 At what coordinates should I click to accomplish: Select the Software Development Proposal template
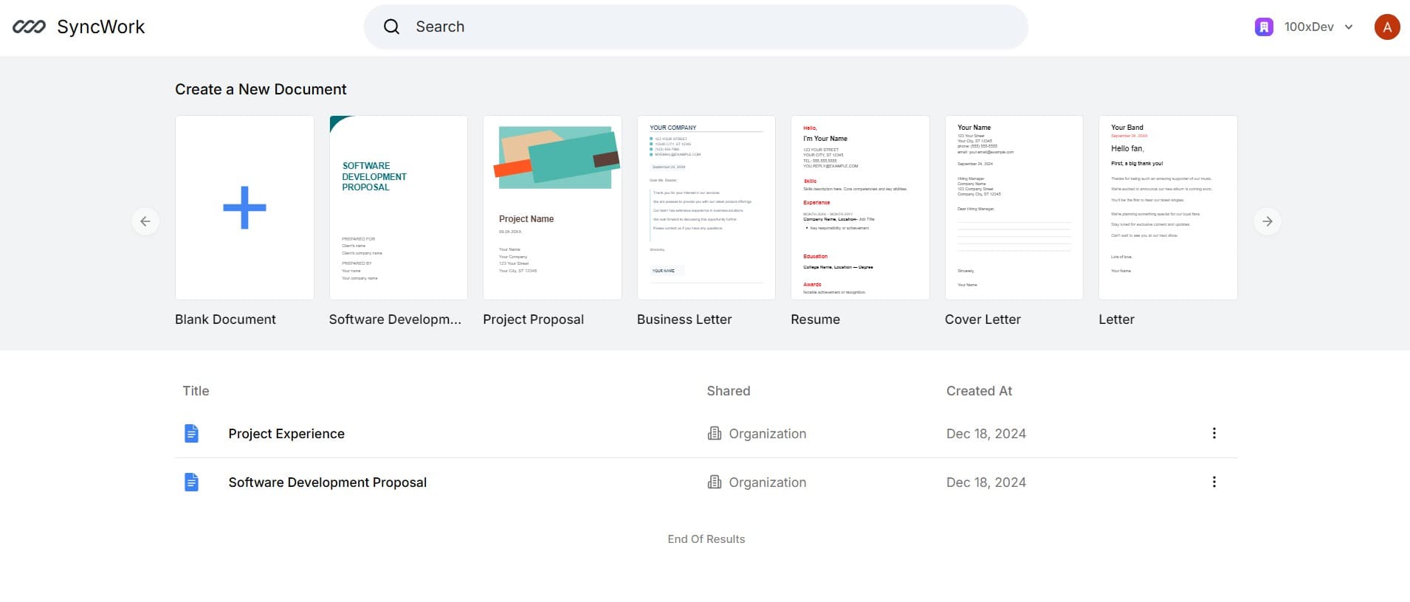tap(399, 207)
